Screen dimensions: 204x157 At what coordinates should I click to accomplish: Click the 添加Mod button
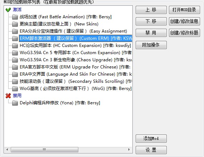pyautogui.click(x=151, y=138)
